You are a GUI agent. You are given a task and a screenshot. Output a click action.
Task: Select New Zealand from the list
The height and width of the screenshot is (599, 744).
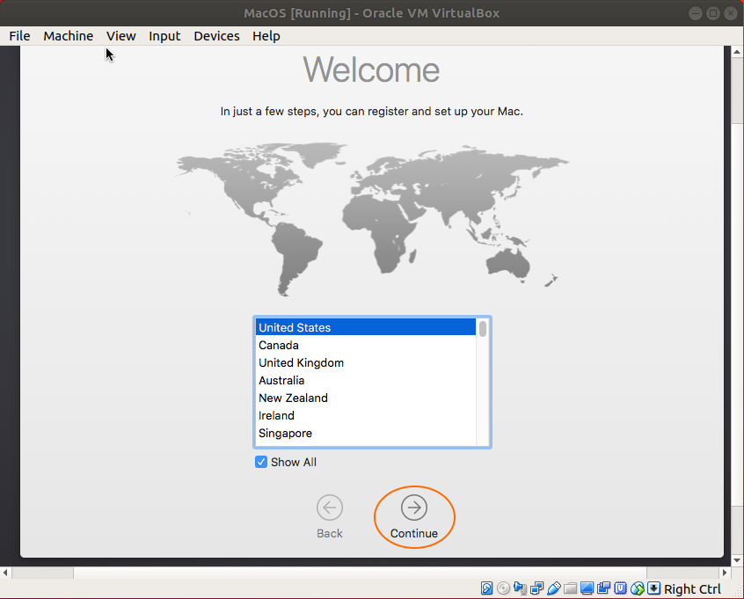click(x=366, y=398)
